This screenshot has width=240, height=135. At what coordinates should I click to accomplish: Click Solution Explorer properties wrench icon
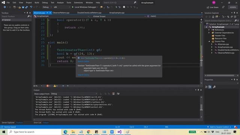pyautogui.click(x=235, y=16)
